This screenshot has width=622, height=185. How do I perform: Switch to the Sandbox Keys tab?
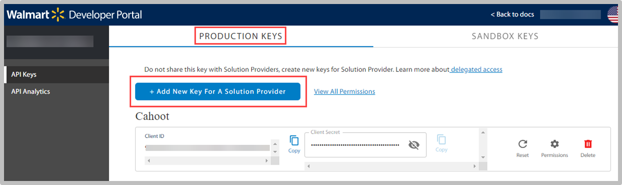coord(505,36)
